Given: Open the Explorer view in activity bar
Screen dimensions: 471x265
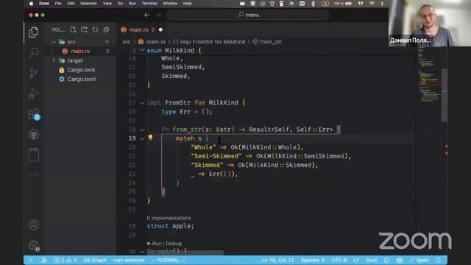Looking at the screenshot, I should (x=33, y=32).
